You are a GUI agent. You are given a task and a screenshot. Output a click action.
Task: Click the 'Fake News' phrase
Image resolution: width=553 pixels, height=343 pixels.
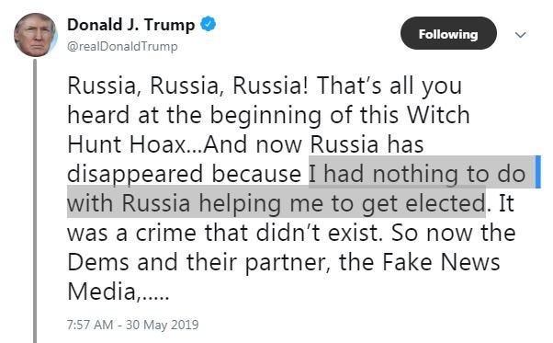pos(442,262)
